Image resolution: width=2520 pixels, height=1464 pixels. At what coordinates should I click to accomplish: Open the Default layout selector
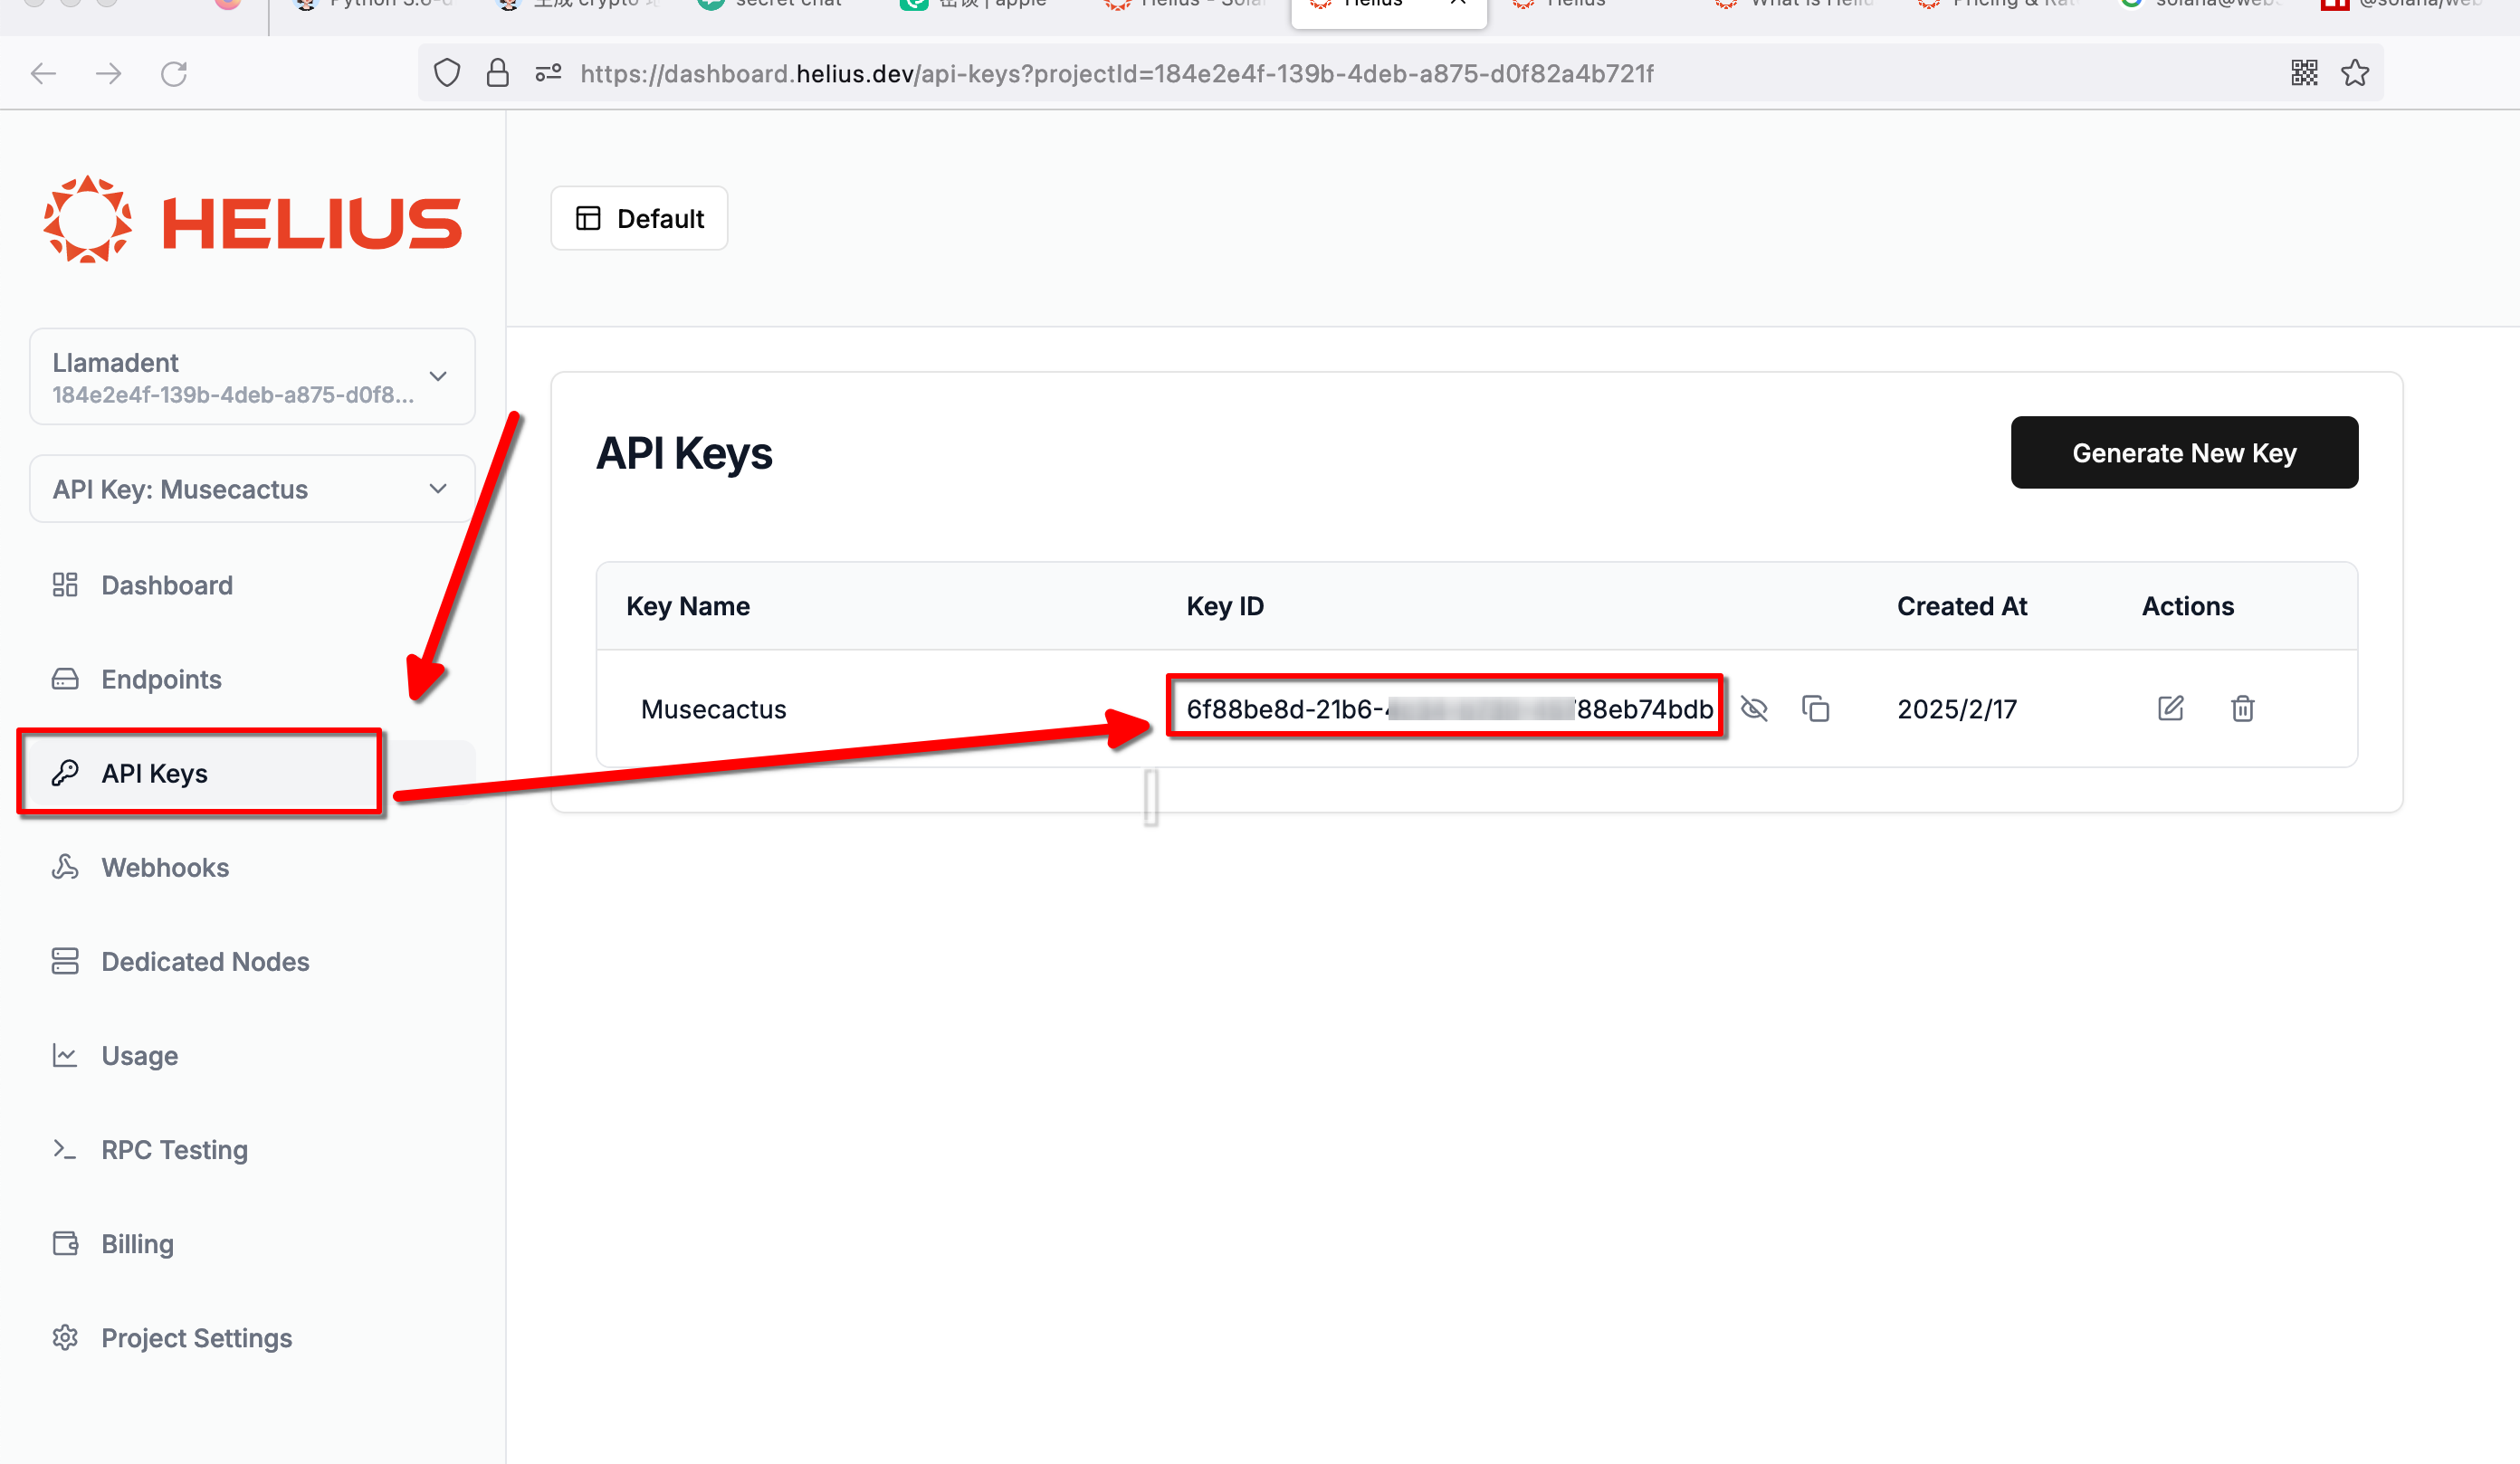coord(639,218)
